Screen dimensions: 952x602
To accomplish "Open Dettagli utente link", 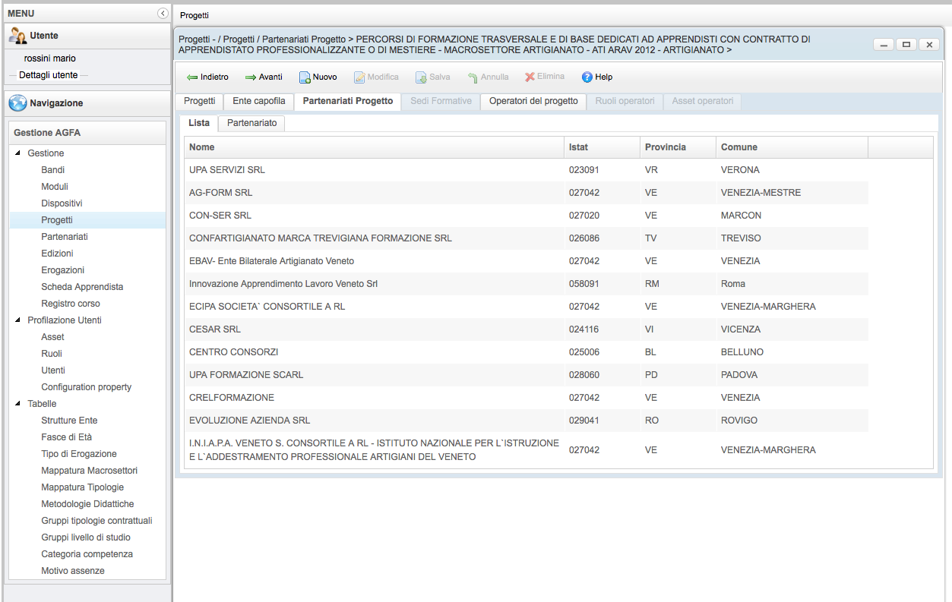I will [48, 75].
